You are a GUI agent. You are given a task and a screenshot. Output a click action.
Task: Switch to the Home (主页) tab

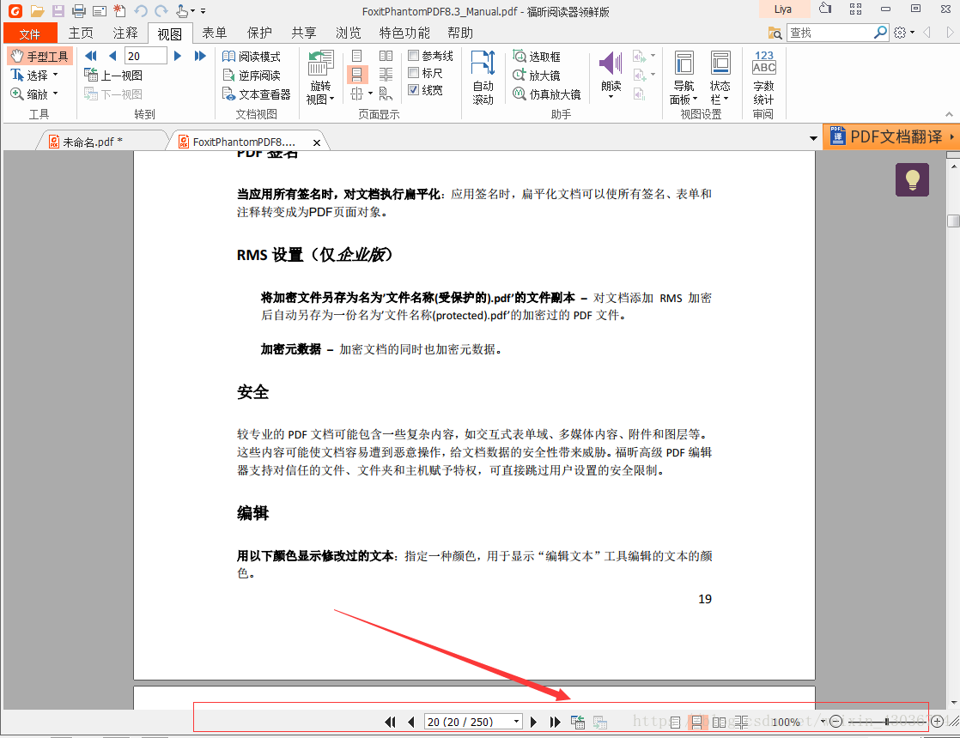pyautogui.click(x=81, y=33)
